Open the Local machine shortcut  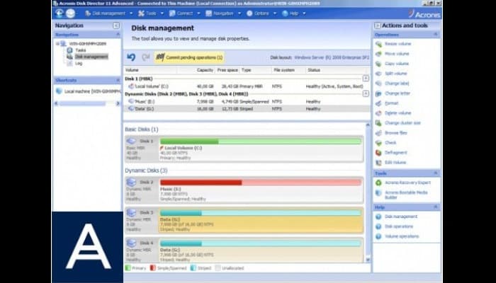[92, 91]
